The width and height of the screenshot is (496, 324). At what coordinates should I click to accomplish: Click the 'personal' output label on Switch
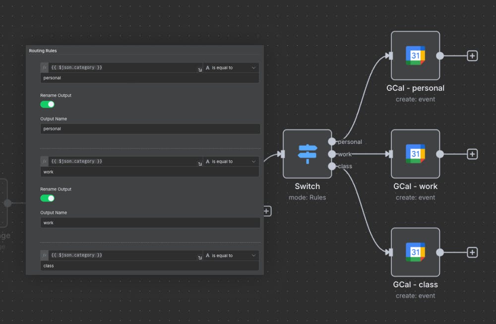click(350, 142)
